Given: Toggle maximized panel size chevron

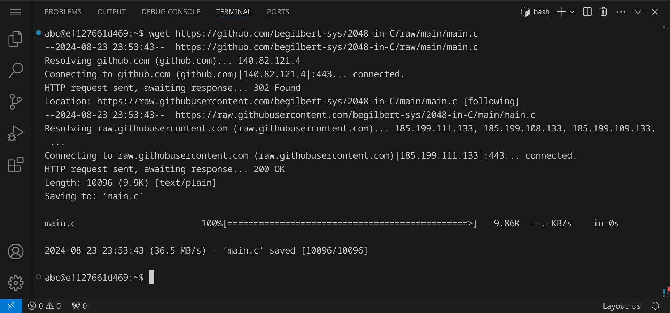Looking at the screenshot, I should 638,12.
